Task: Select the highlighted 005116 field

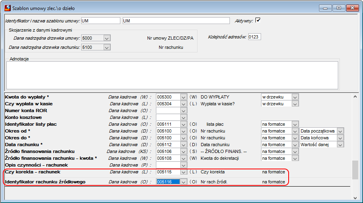Action: pos(168,182)
